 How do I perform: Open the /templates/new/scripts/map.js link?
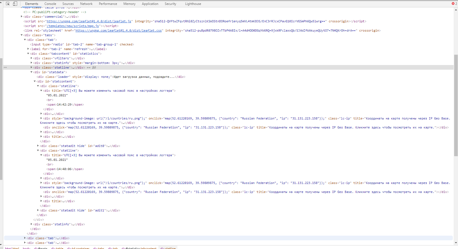pos(73,26)
